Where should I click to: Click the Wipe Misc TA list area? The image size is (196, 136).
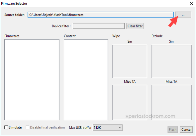[x=130, y=102]
